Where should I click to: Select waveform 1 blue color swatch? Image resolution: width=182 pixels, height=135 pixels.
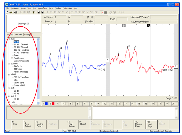tap(46, 104)
